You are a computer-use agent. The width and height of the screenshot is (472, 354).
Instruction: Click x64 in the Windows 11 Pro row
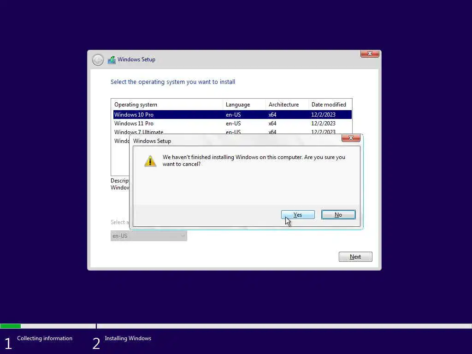272,124
